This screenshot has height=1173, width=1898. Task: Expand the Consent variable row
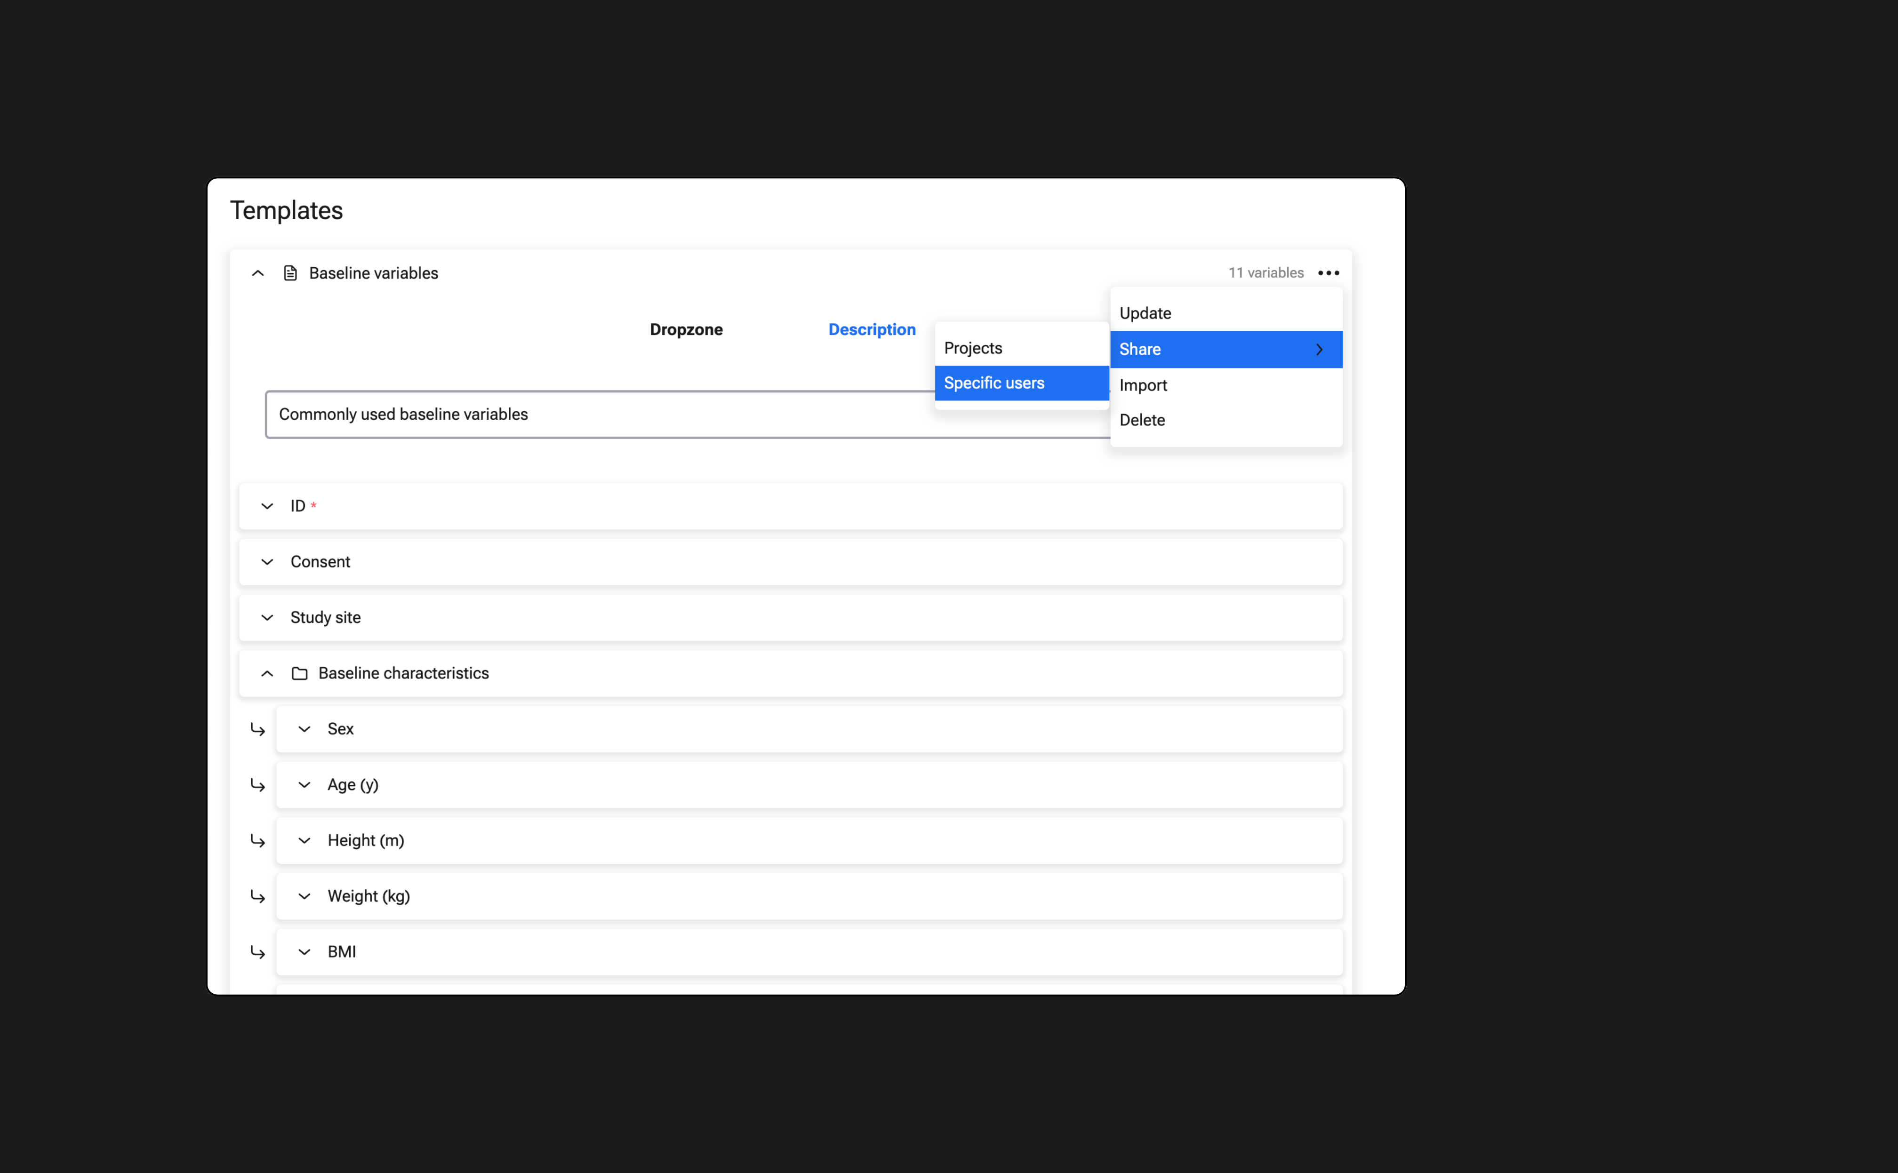(x=267, y=562)
